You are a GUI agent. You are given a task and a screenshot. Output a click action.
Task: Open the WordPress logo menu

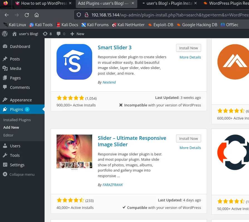(5, 34)
